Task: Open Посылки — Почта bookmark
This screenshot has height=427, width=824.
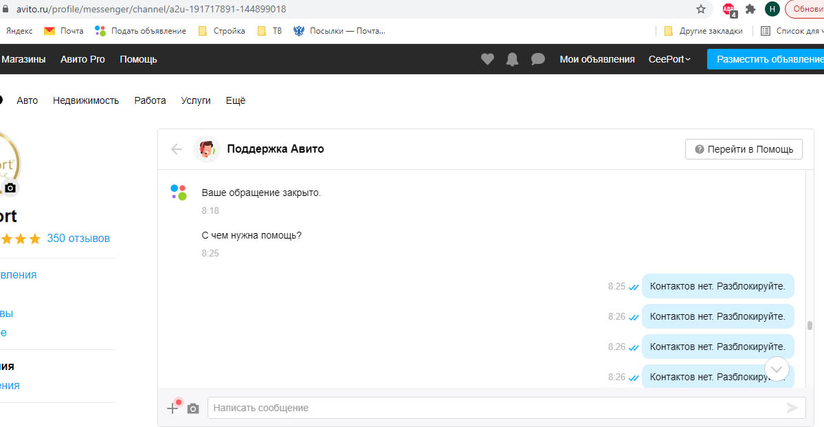Action: 339,31
